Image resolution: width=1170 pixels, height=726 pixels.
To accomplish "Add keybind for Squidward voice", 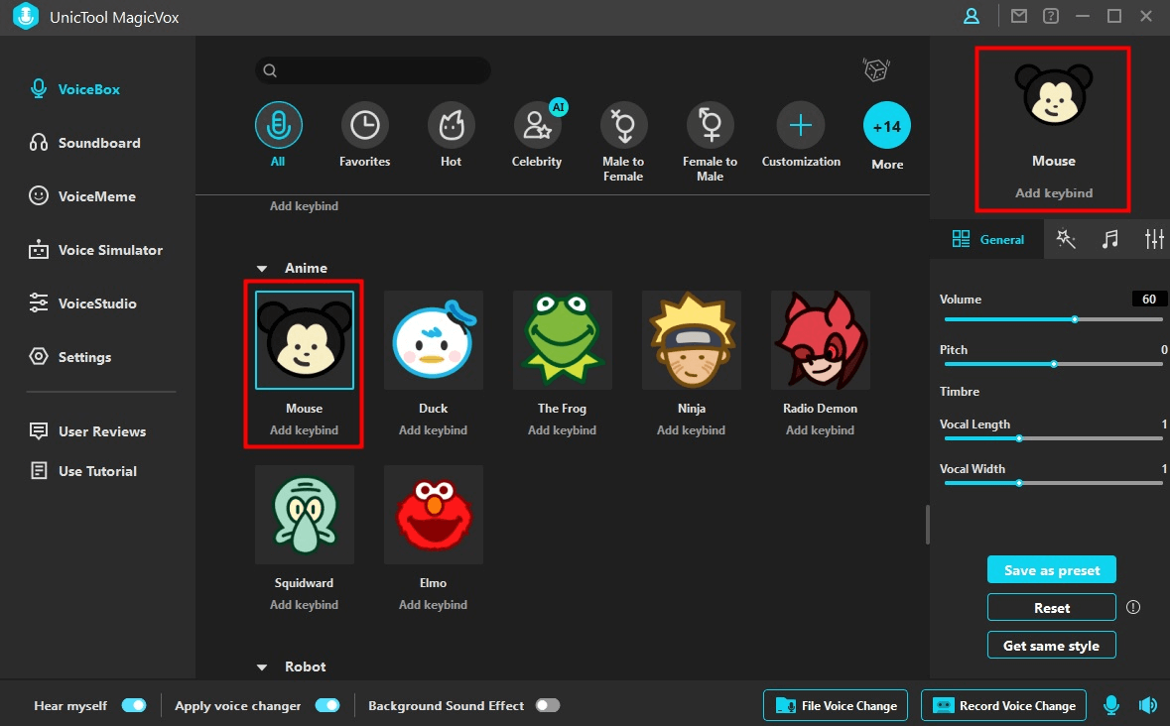I will coord(305,604).
